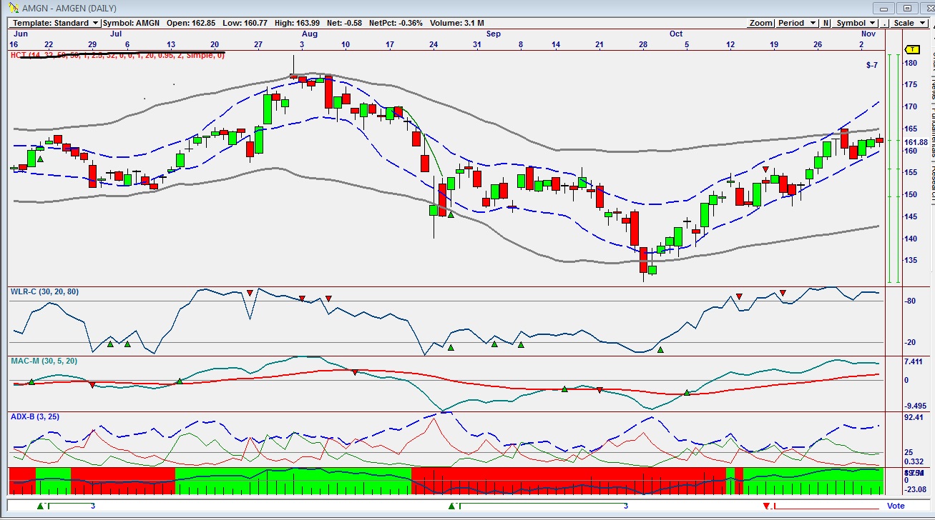The height and width of the screenshot is (520, 935).
Task: Click the N button beside Period
Action: (x=826, y=23)
